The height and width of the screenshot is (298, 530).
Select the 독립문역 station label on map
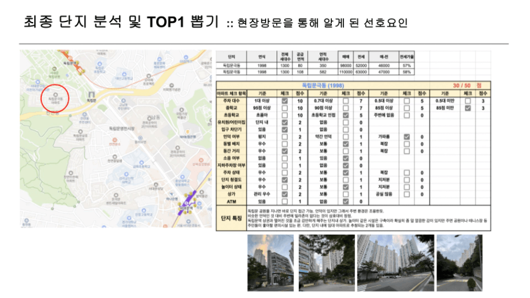[x=69, y=63]
